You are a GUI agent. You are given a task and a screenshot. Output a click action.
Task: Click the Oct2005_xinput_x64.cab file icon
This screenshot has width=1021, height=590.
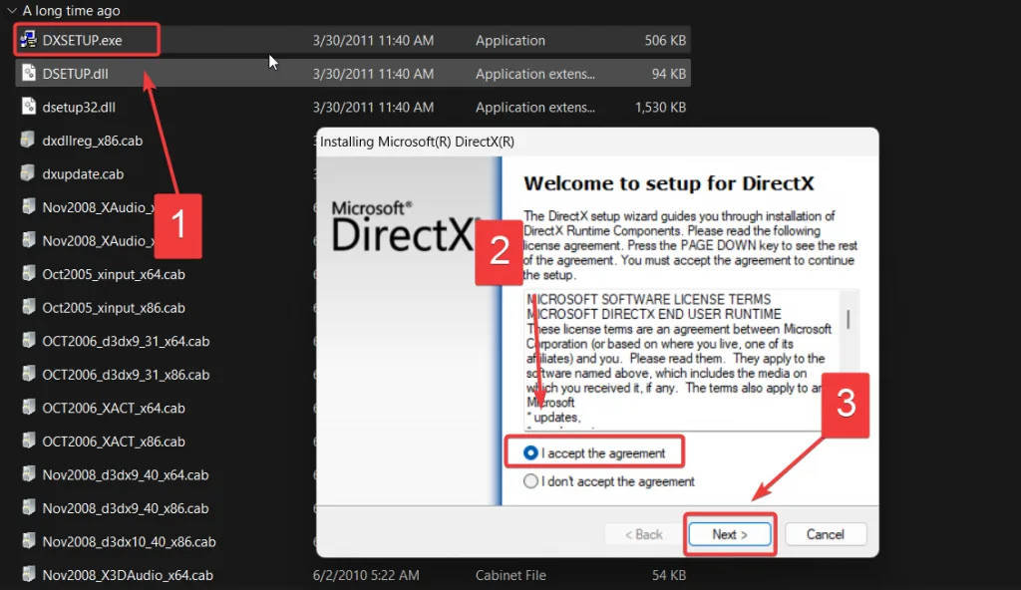27,273
